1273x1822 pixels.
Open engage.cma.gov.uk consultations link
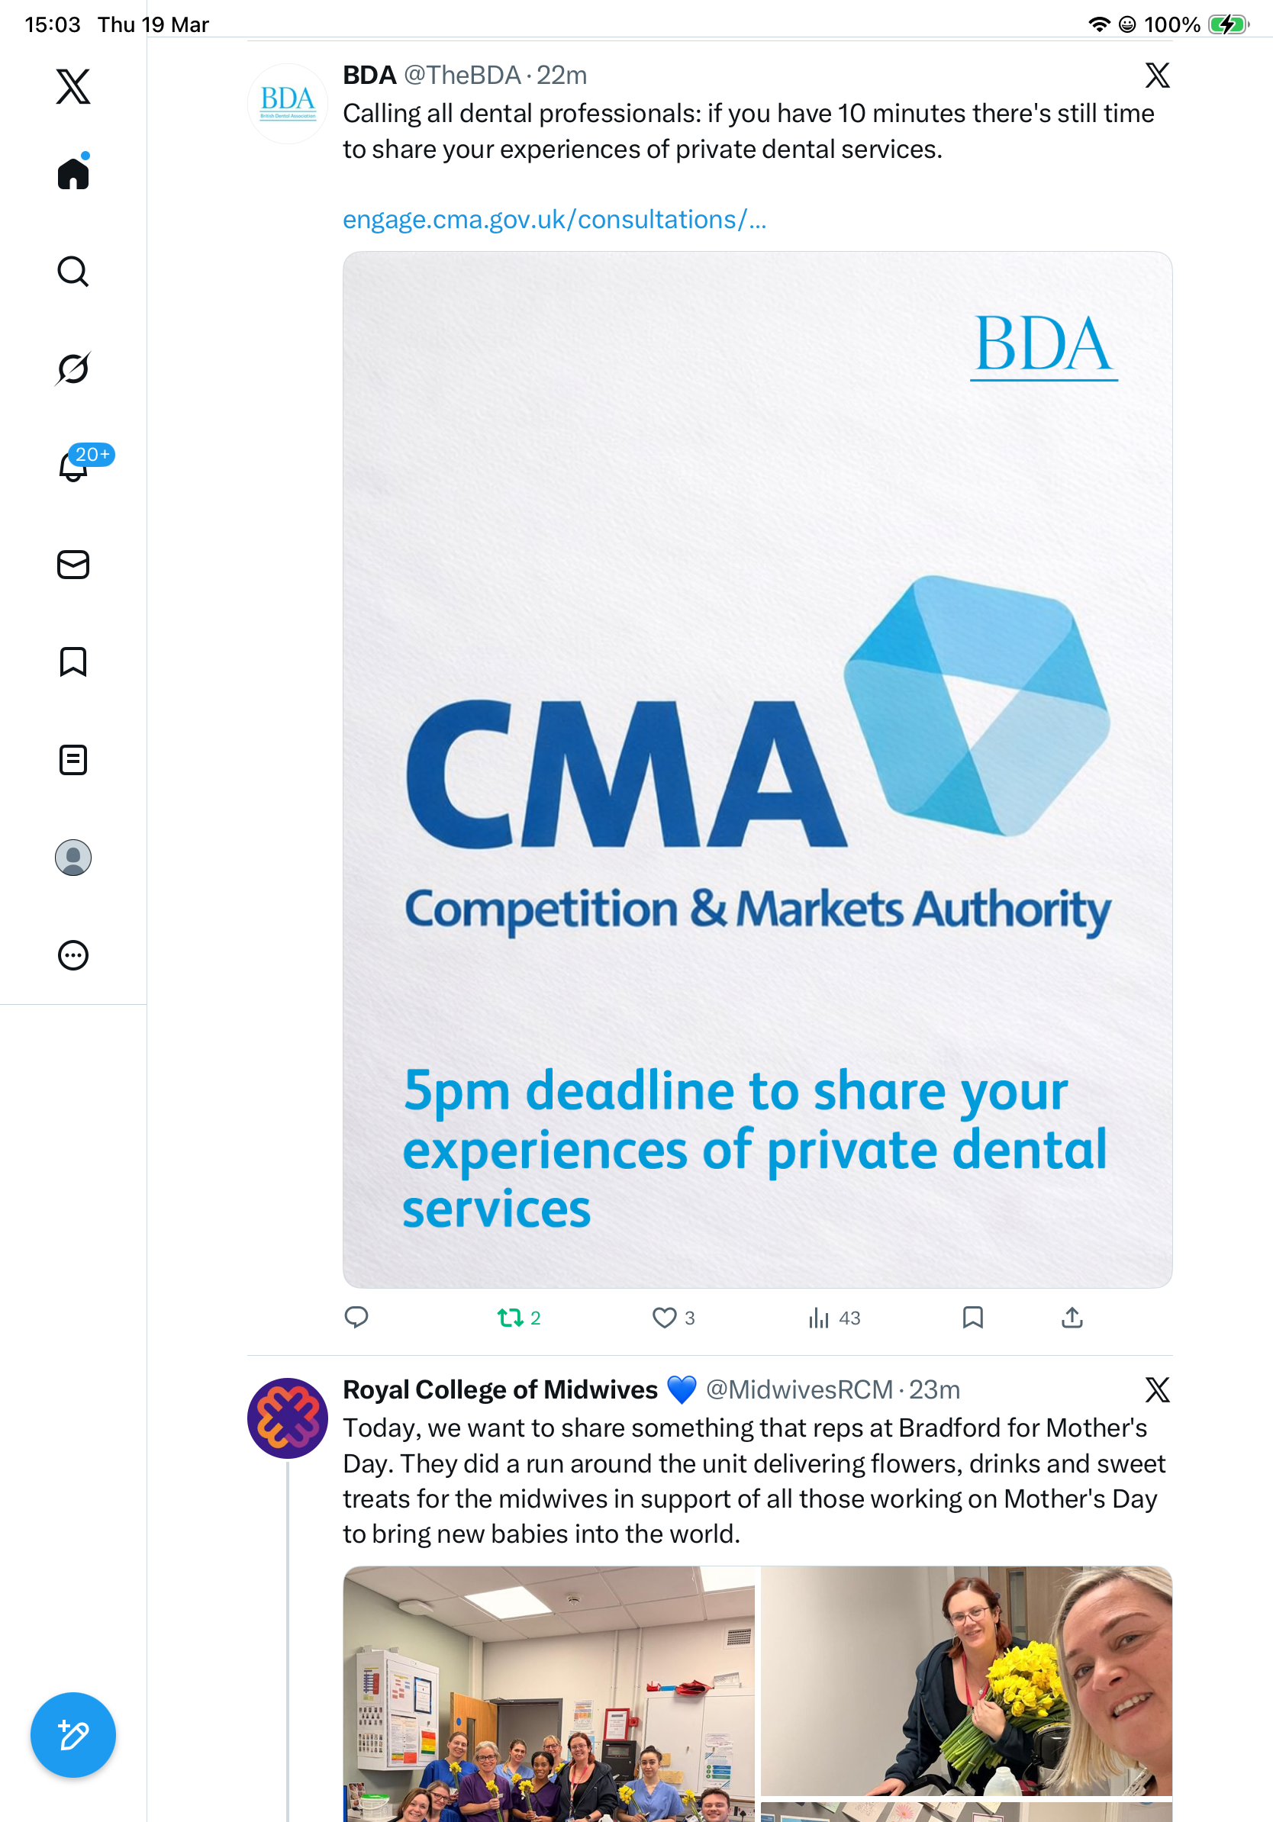pyautogui.click(x=554, y=219)
